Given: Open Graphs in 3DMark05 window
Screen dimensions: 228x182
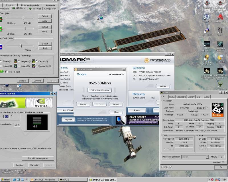Looking at the screenshot, I should [137, 110].
